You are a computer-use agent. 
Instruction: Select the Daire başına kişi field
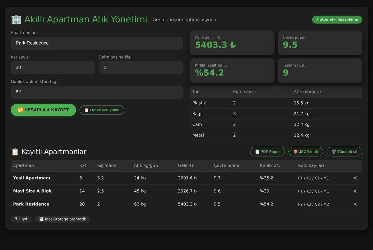pos(141,68)
